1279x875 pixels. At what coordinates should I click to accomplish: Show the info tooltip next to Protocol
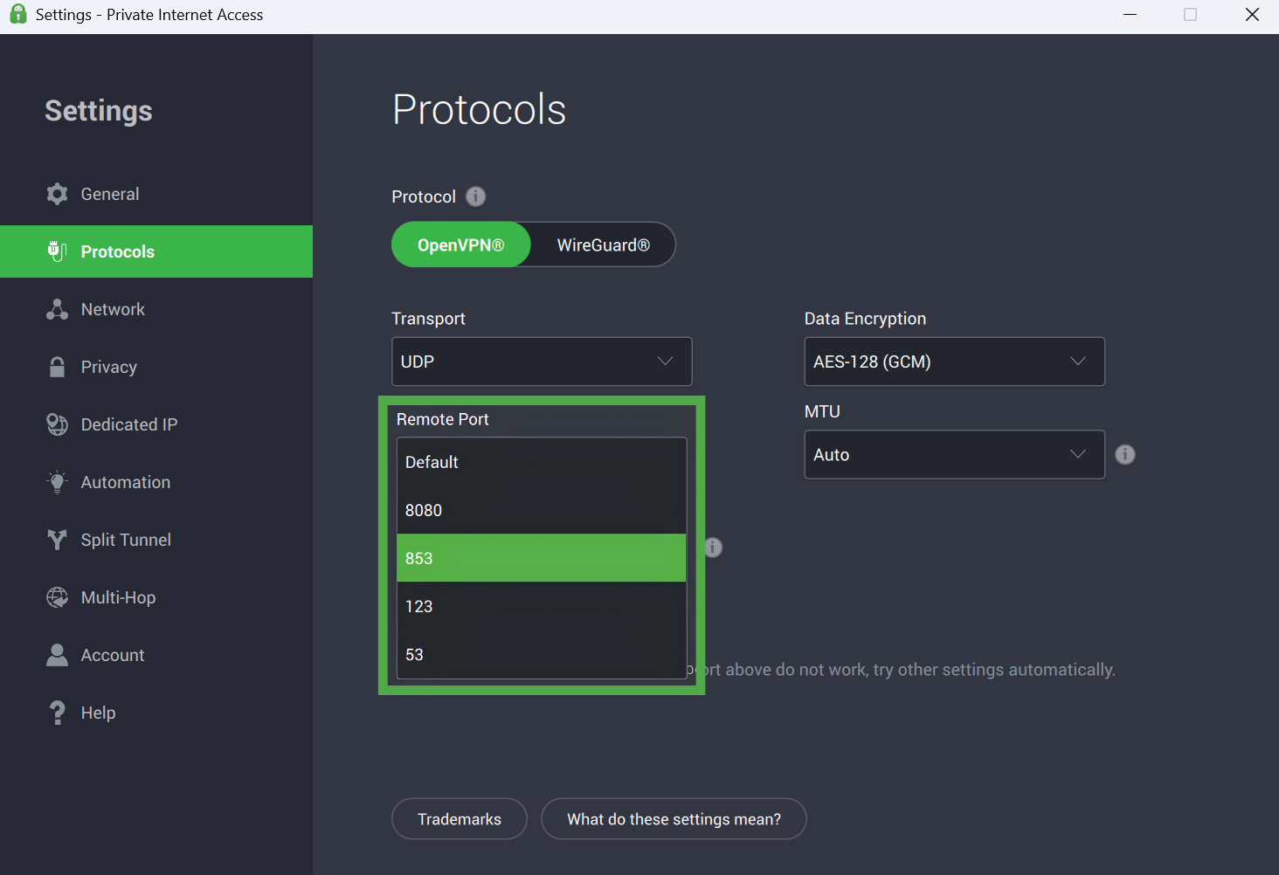coord(475,196)
